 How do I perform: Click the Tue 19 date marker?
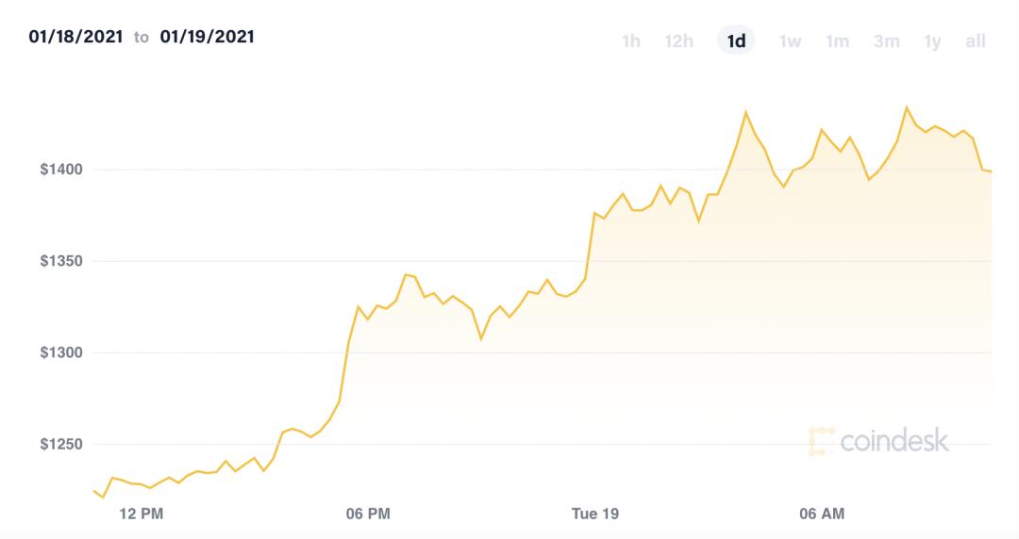point(594,514)
